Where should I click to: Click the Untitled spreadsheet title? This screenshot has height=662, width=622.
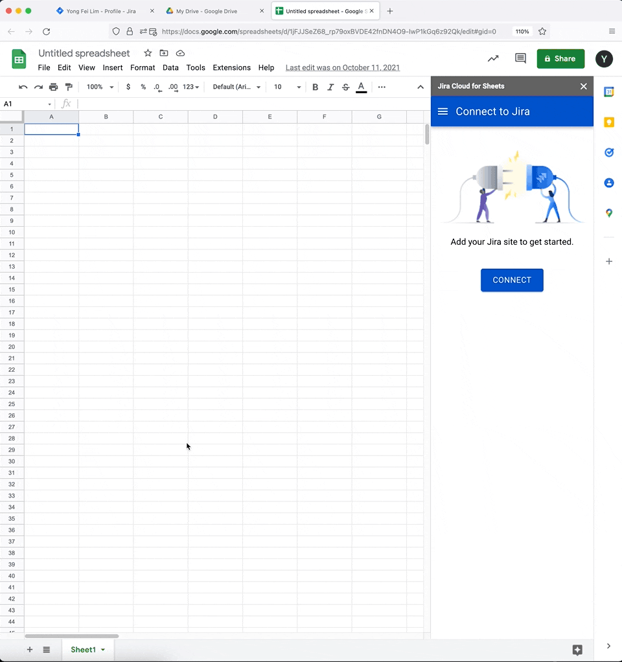click(x=84, y=53)
